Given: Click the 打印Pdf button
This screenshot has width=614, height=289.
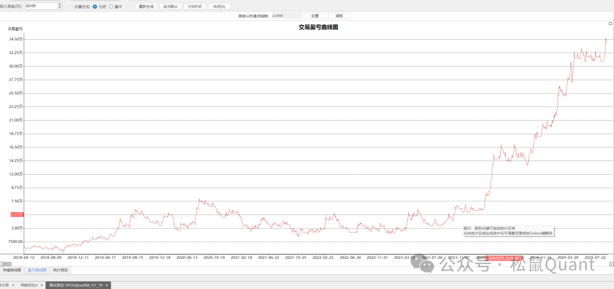Looking at the screenshot, I should (x=195, y=6).
